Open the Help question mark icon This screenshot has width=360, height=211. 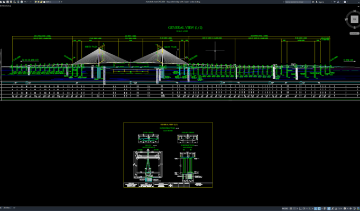coord(345,2)
